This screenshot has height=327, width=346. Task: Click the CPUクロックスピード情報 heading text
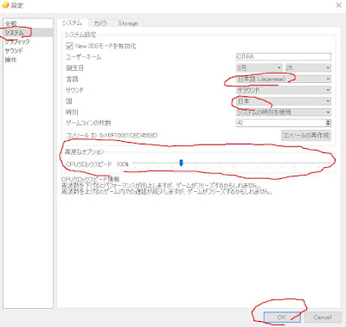tap(90, 179)
